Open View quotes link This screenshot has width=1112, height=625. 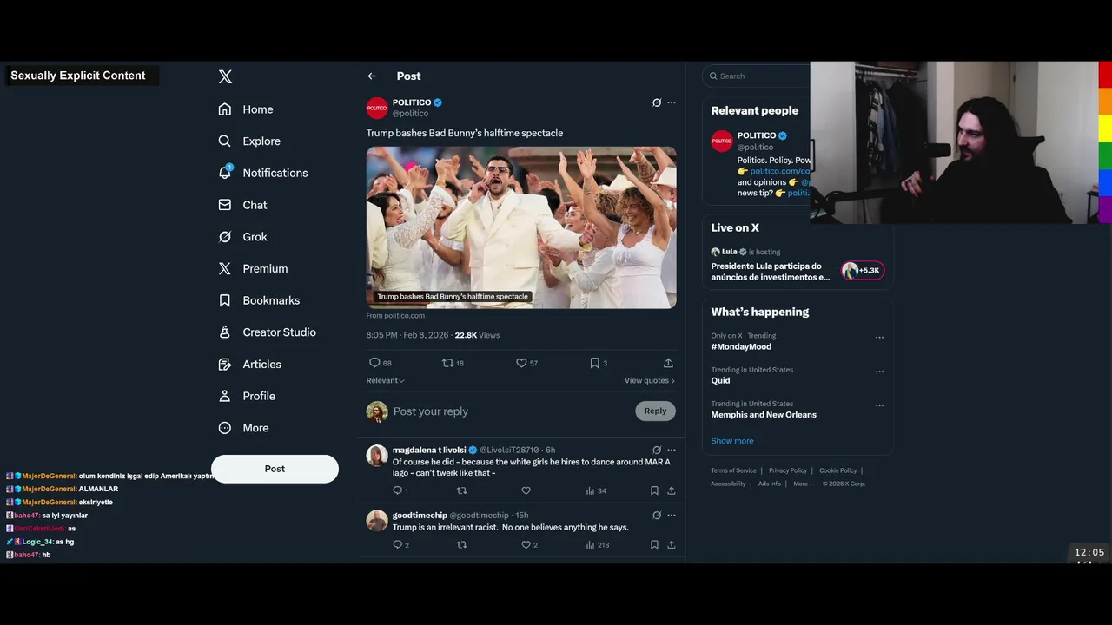tap(650, 380)
